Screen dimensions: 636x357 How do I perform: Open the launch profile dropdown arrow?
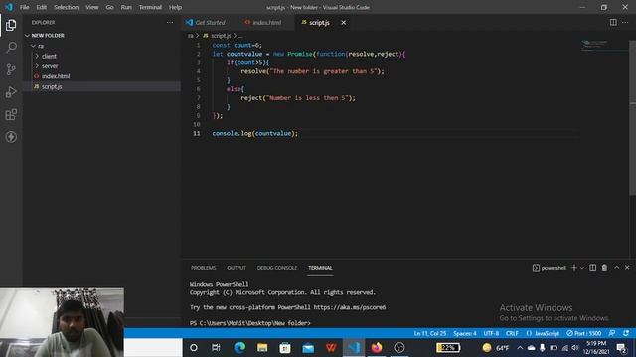[582, 268]
